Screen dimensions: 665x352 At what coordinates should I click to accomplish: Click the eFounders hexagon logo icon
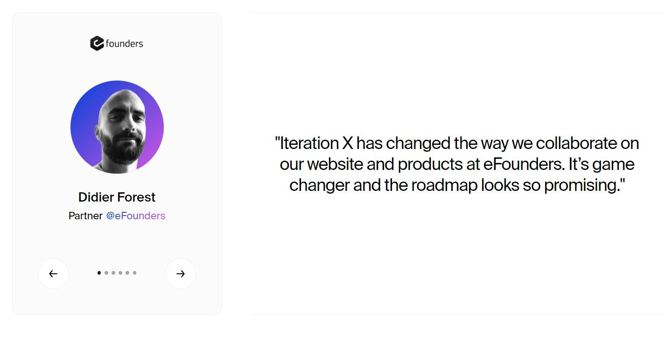point(97,43)
